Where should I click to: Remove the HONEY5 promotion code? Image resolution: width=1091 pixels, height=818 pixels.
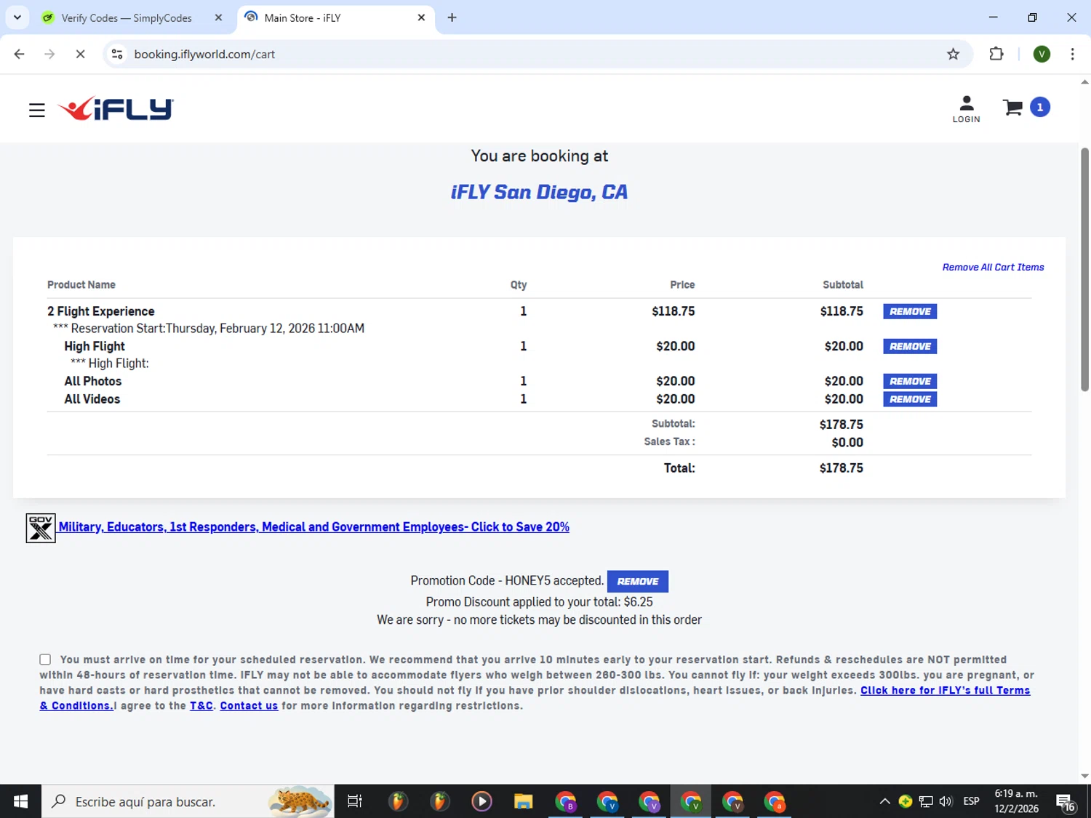(638, 581)
